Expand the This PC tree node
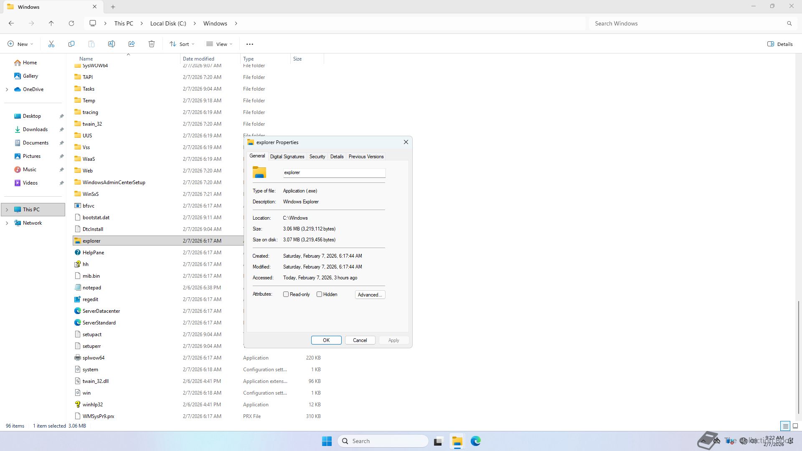The height and width of the screenshot is (451, 802). coord(7,210)
